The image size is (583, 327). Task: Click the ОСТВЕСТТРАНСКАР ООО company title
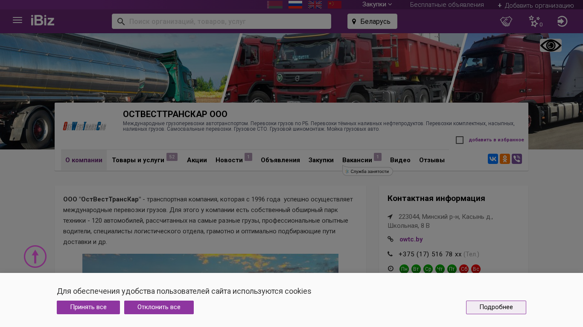tap(175, 114)
